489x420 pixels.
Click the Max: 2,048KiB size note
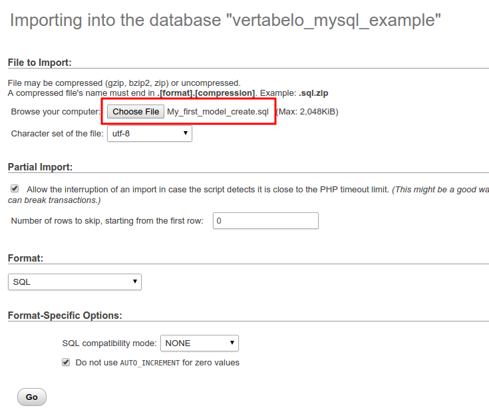point(307,112)
